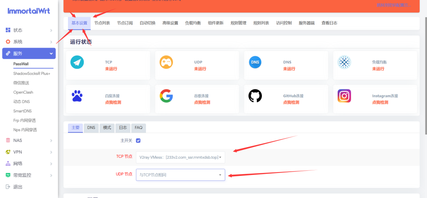Click the GitHub octocat icon
The height and width of the screenshot is (198, 427).
tap(255, 96)
